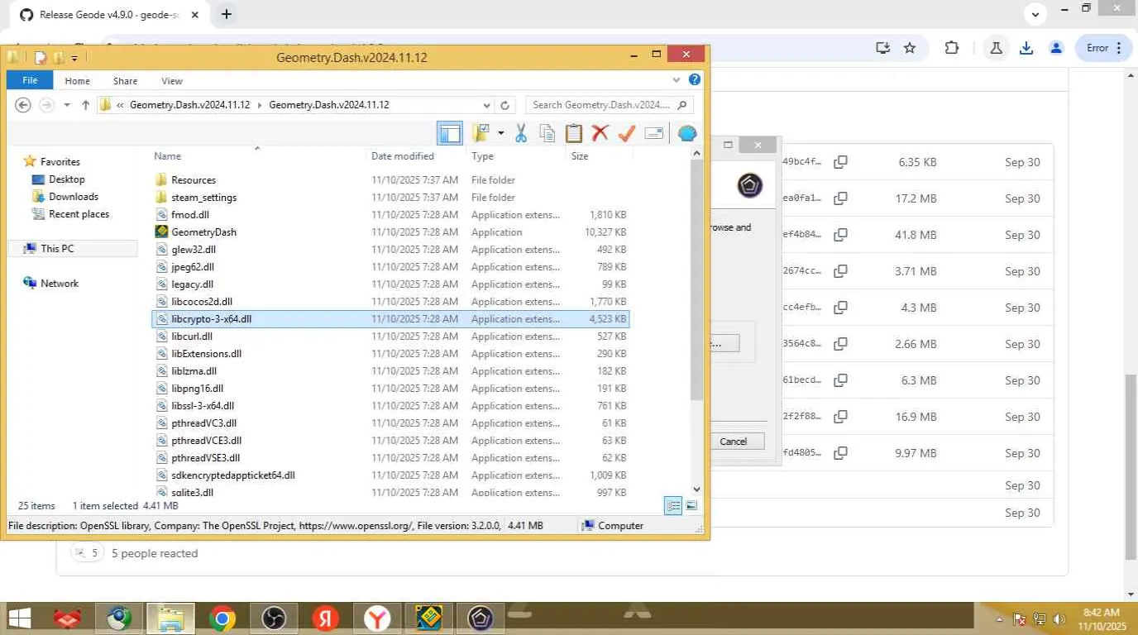The width and height of the screenshot is (1138, 635).
Task: Bookmark this page in Chrome
Action: pyautogui.click(x=910, y=48)
